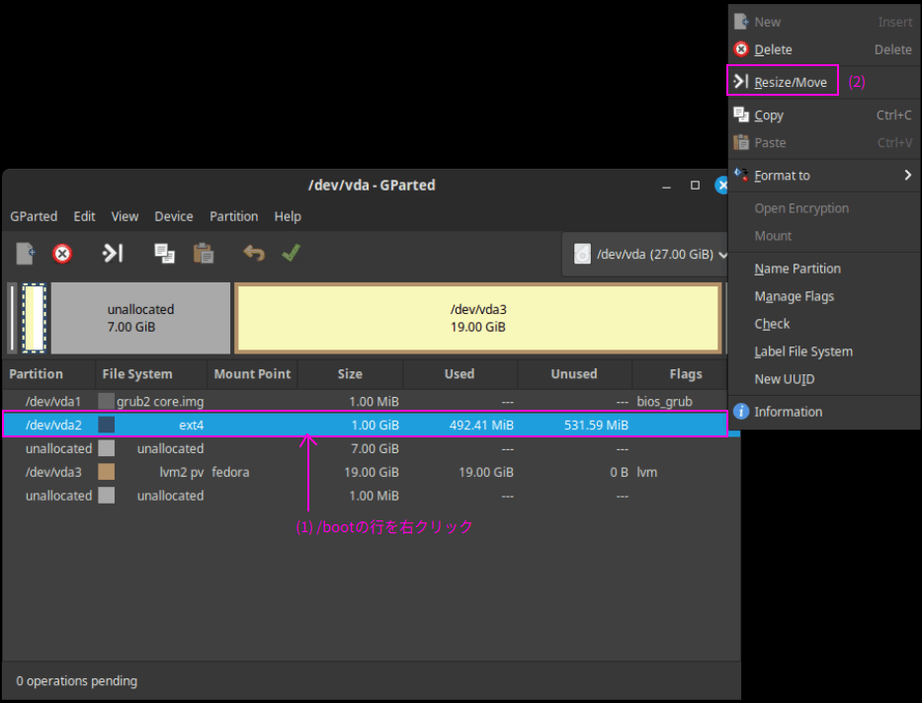This screenshot has height=703, width=922.
Task: Click the File System column header
Action: (x=151, y=374)
